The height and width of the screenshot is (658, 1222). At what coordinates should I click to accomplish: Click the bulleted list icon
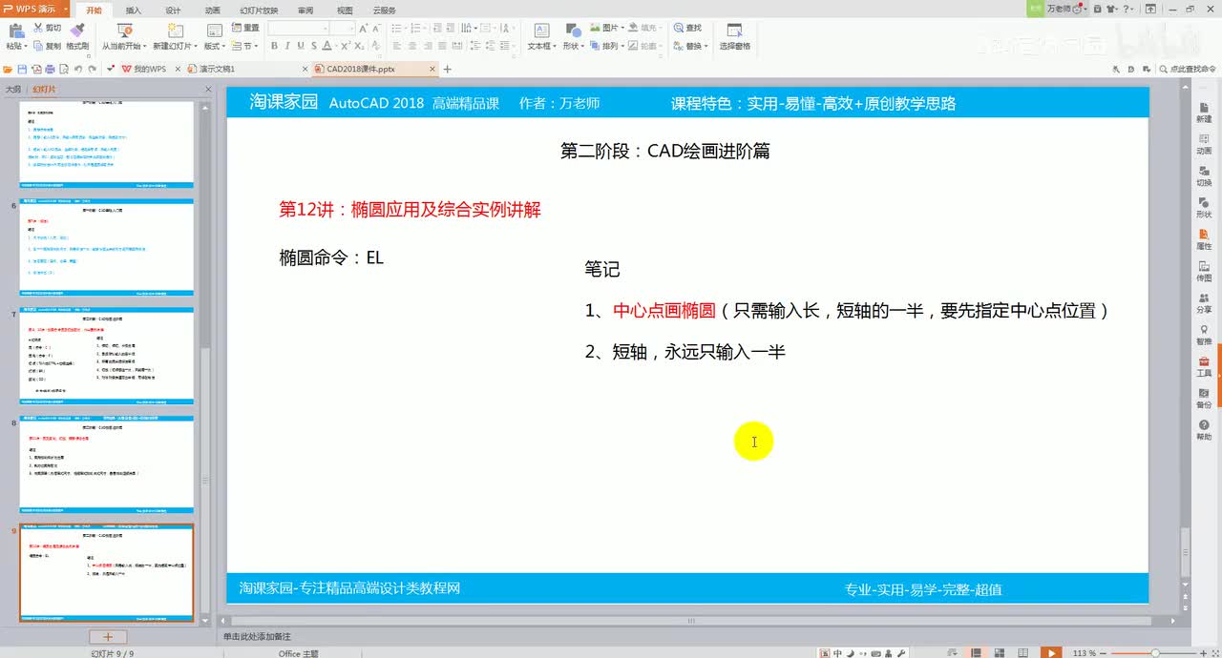pyautogui.click(x=397, y=29)
